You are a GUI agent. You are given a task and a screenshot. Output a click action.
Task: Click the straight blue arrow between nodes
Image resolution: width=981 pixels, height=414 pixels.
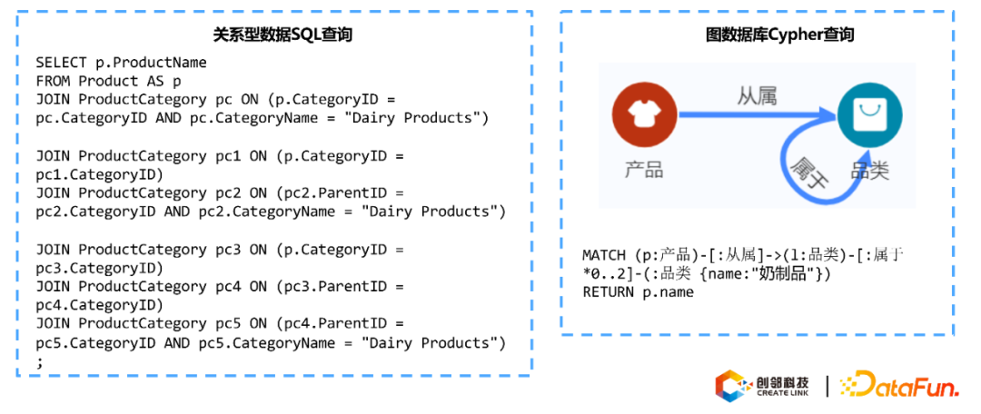(754, 114)
